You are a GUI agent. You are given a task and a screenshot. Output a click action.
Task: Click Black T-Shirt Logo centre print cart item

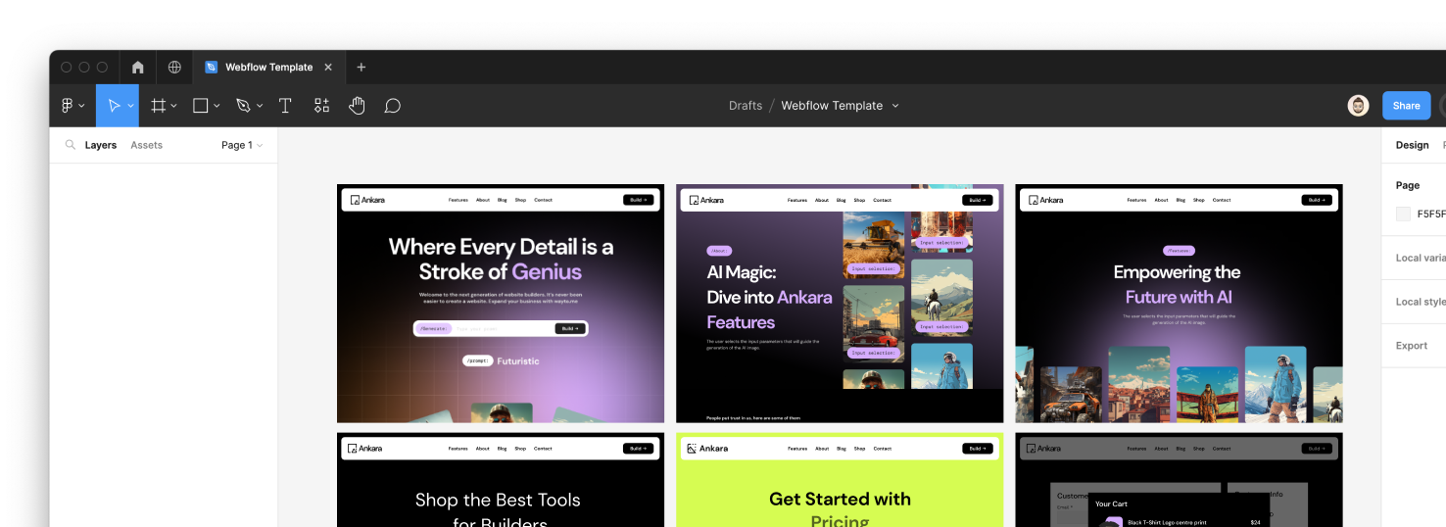(1167, 522)
